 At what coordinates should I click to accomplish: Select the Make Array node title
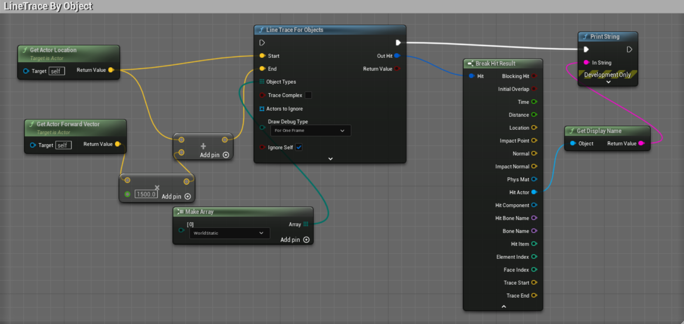click(199, 212)
